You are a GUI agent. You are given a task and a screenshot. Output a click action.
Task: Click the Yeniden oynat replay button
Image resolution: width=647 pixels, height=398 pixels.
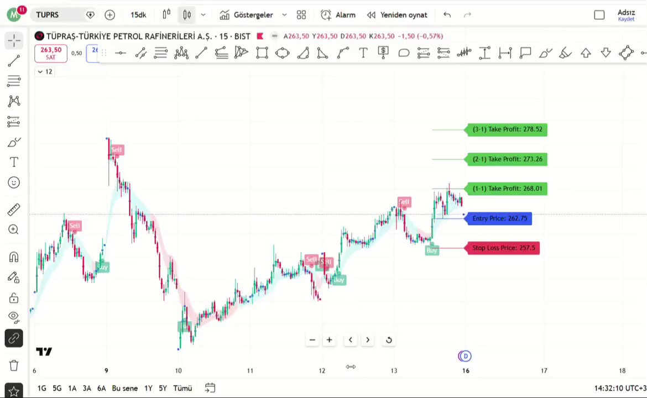tap(397, 15)
